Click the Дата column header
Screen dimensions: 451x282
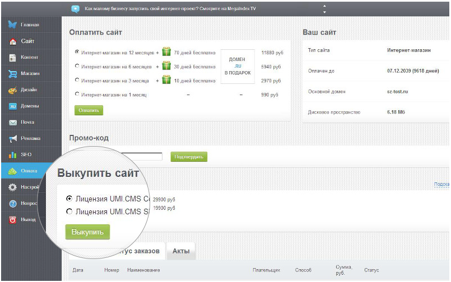click(x=78, y=270)
